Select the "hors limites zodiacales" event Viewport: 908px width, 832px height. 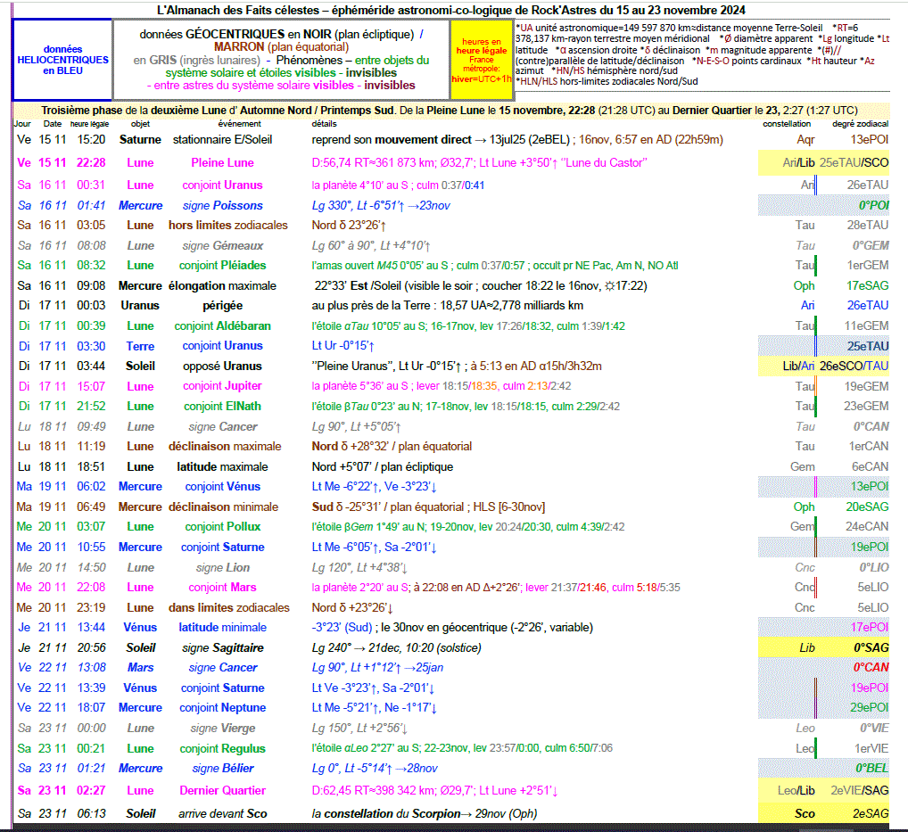point(228,226)
